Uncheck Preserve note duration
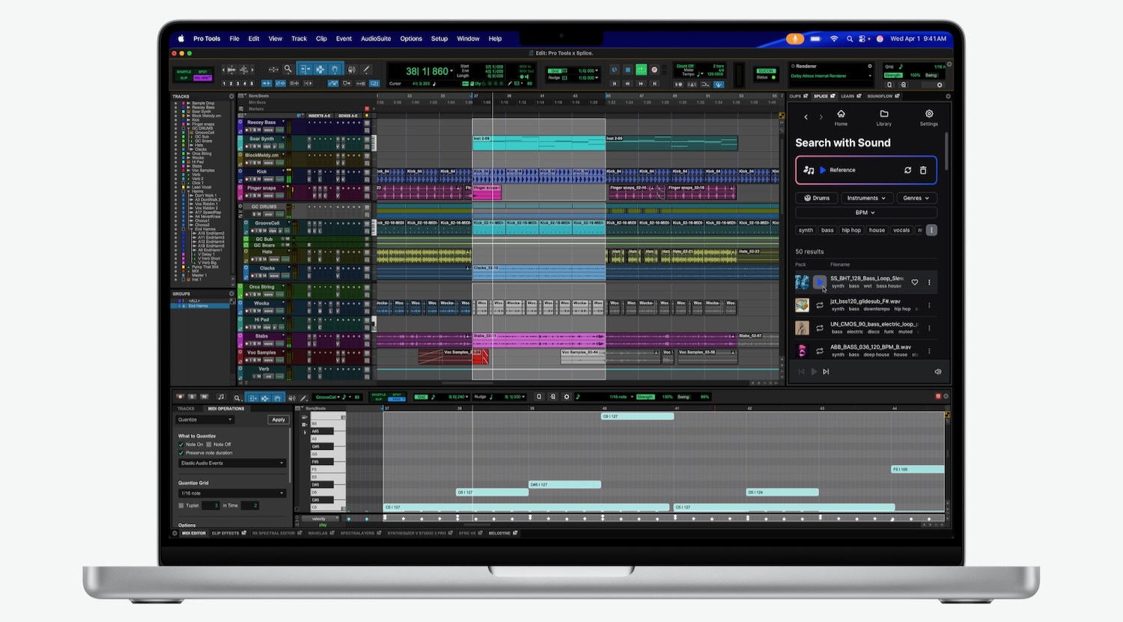The height and width of the screenshot is (622, 1123). [x=181, y=453]
